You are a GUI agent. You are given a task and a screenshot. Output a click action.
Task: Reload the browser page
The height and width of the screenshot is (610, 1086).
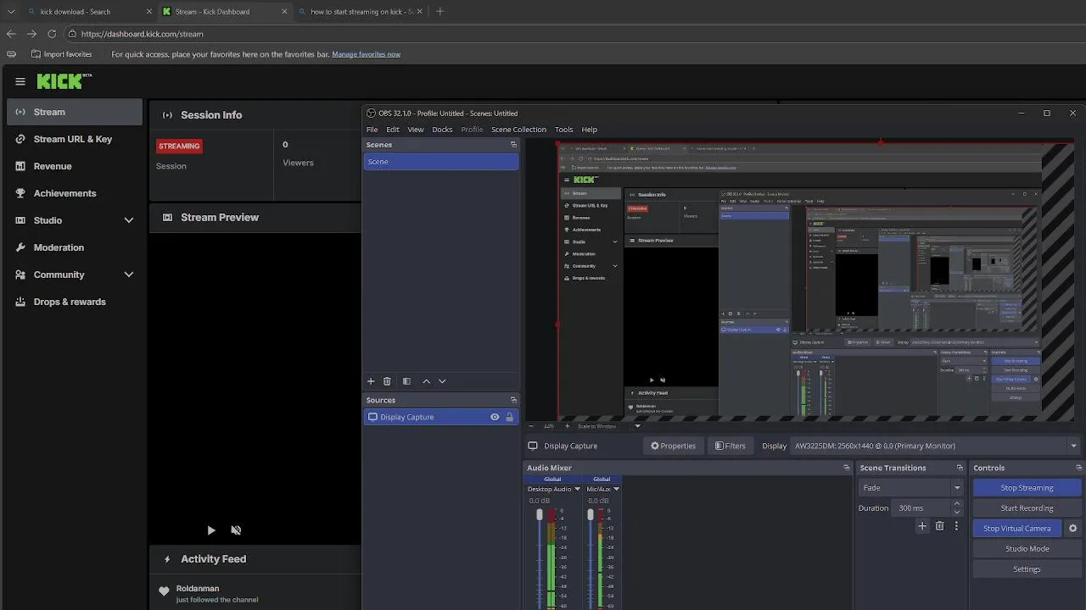52,34
